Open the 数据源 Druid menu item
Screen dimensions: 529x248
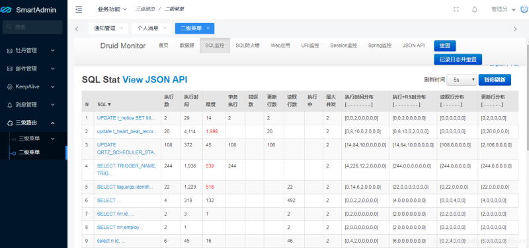186,46
